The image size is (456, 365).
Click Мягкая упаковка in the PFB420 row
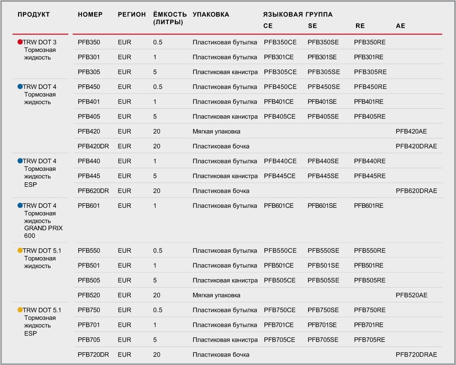coord(216,131)
